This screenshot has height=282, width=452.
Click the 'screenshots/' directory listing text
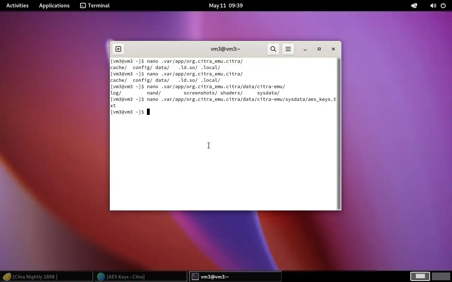click(200, 93)
